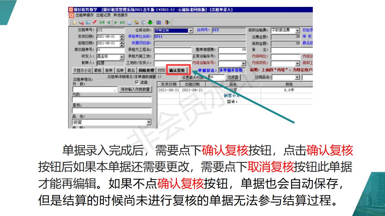Click the grid/table icon on the toolbar
This screenshot has width=385, height=216.
159,22
